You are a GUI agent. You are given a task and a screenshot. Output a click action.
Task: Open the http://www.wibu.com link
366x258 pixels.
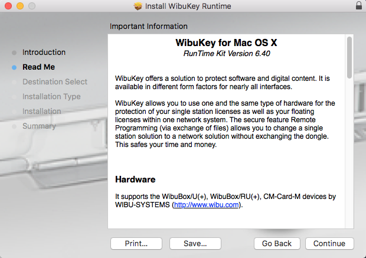click(x=207, y=205)
